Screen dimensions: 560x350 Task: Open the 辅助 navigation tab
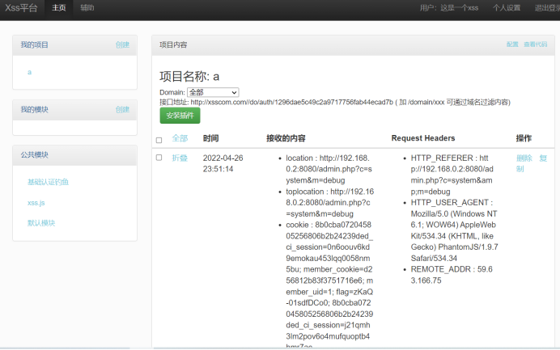[x=87, y=8]
